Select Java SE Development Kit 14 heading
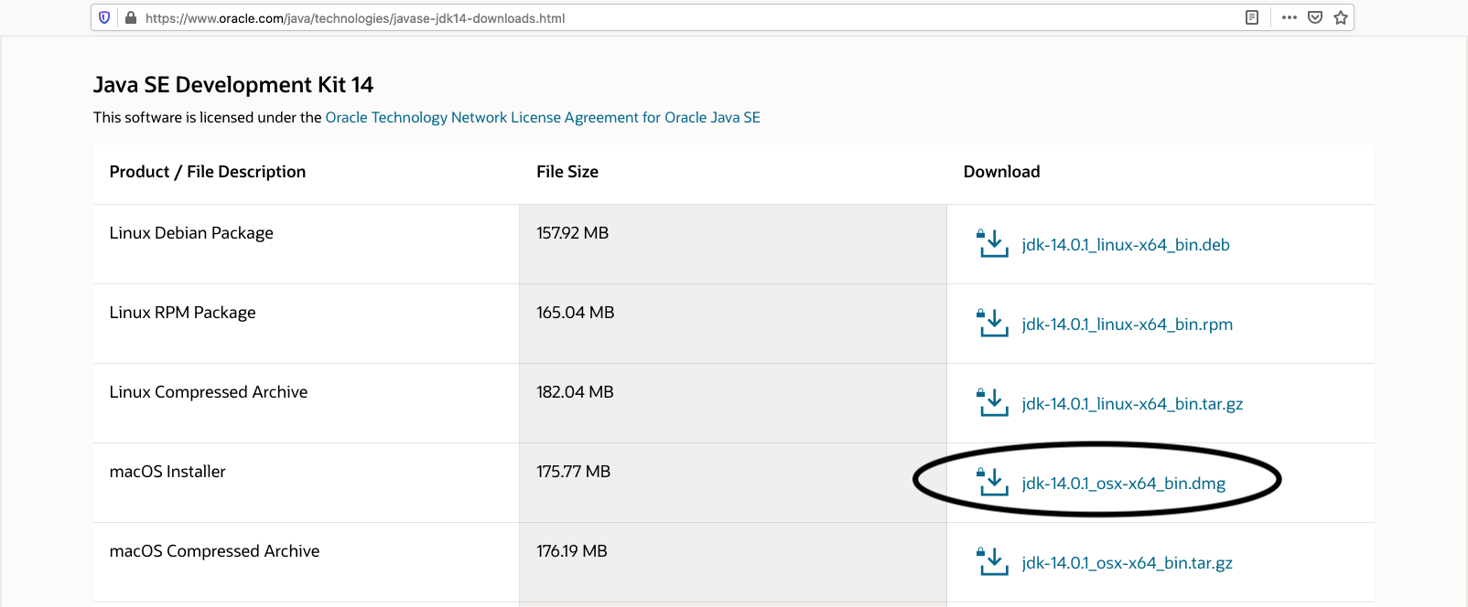1468x607 pixels. click(233, 85)
